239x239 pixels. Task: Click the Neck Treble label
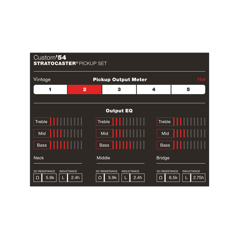42,122
